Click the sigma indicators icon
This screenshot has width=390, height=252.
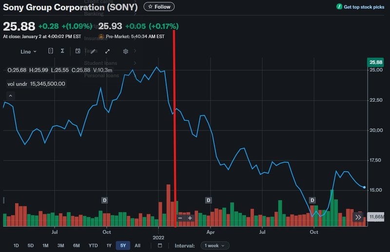pos(62,51)
